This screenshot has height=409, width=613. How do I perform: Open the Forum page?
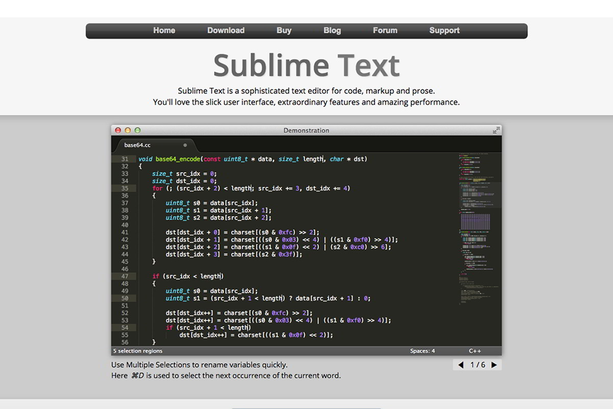pyautogui.click(x=385, y=31)
